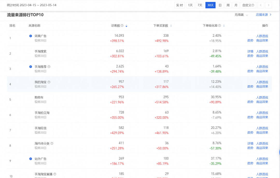The image size is (280, 178).
Task: Open 人群透视 for 购物车 row
Action: [262, 98]
